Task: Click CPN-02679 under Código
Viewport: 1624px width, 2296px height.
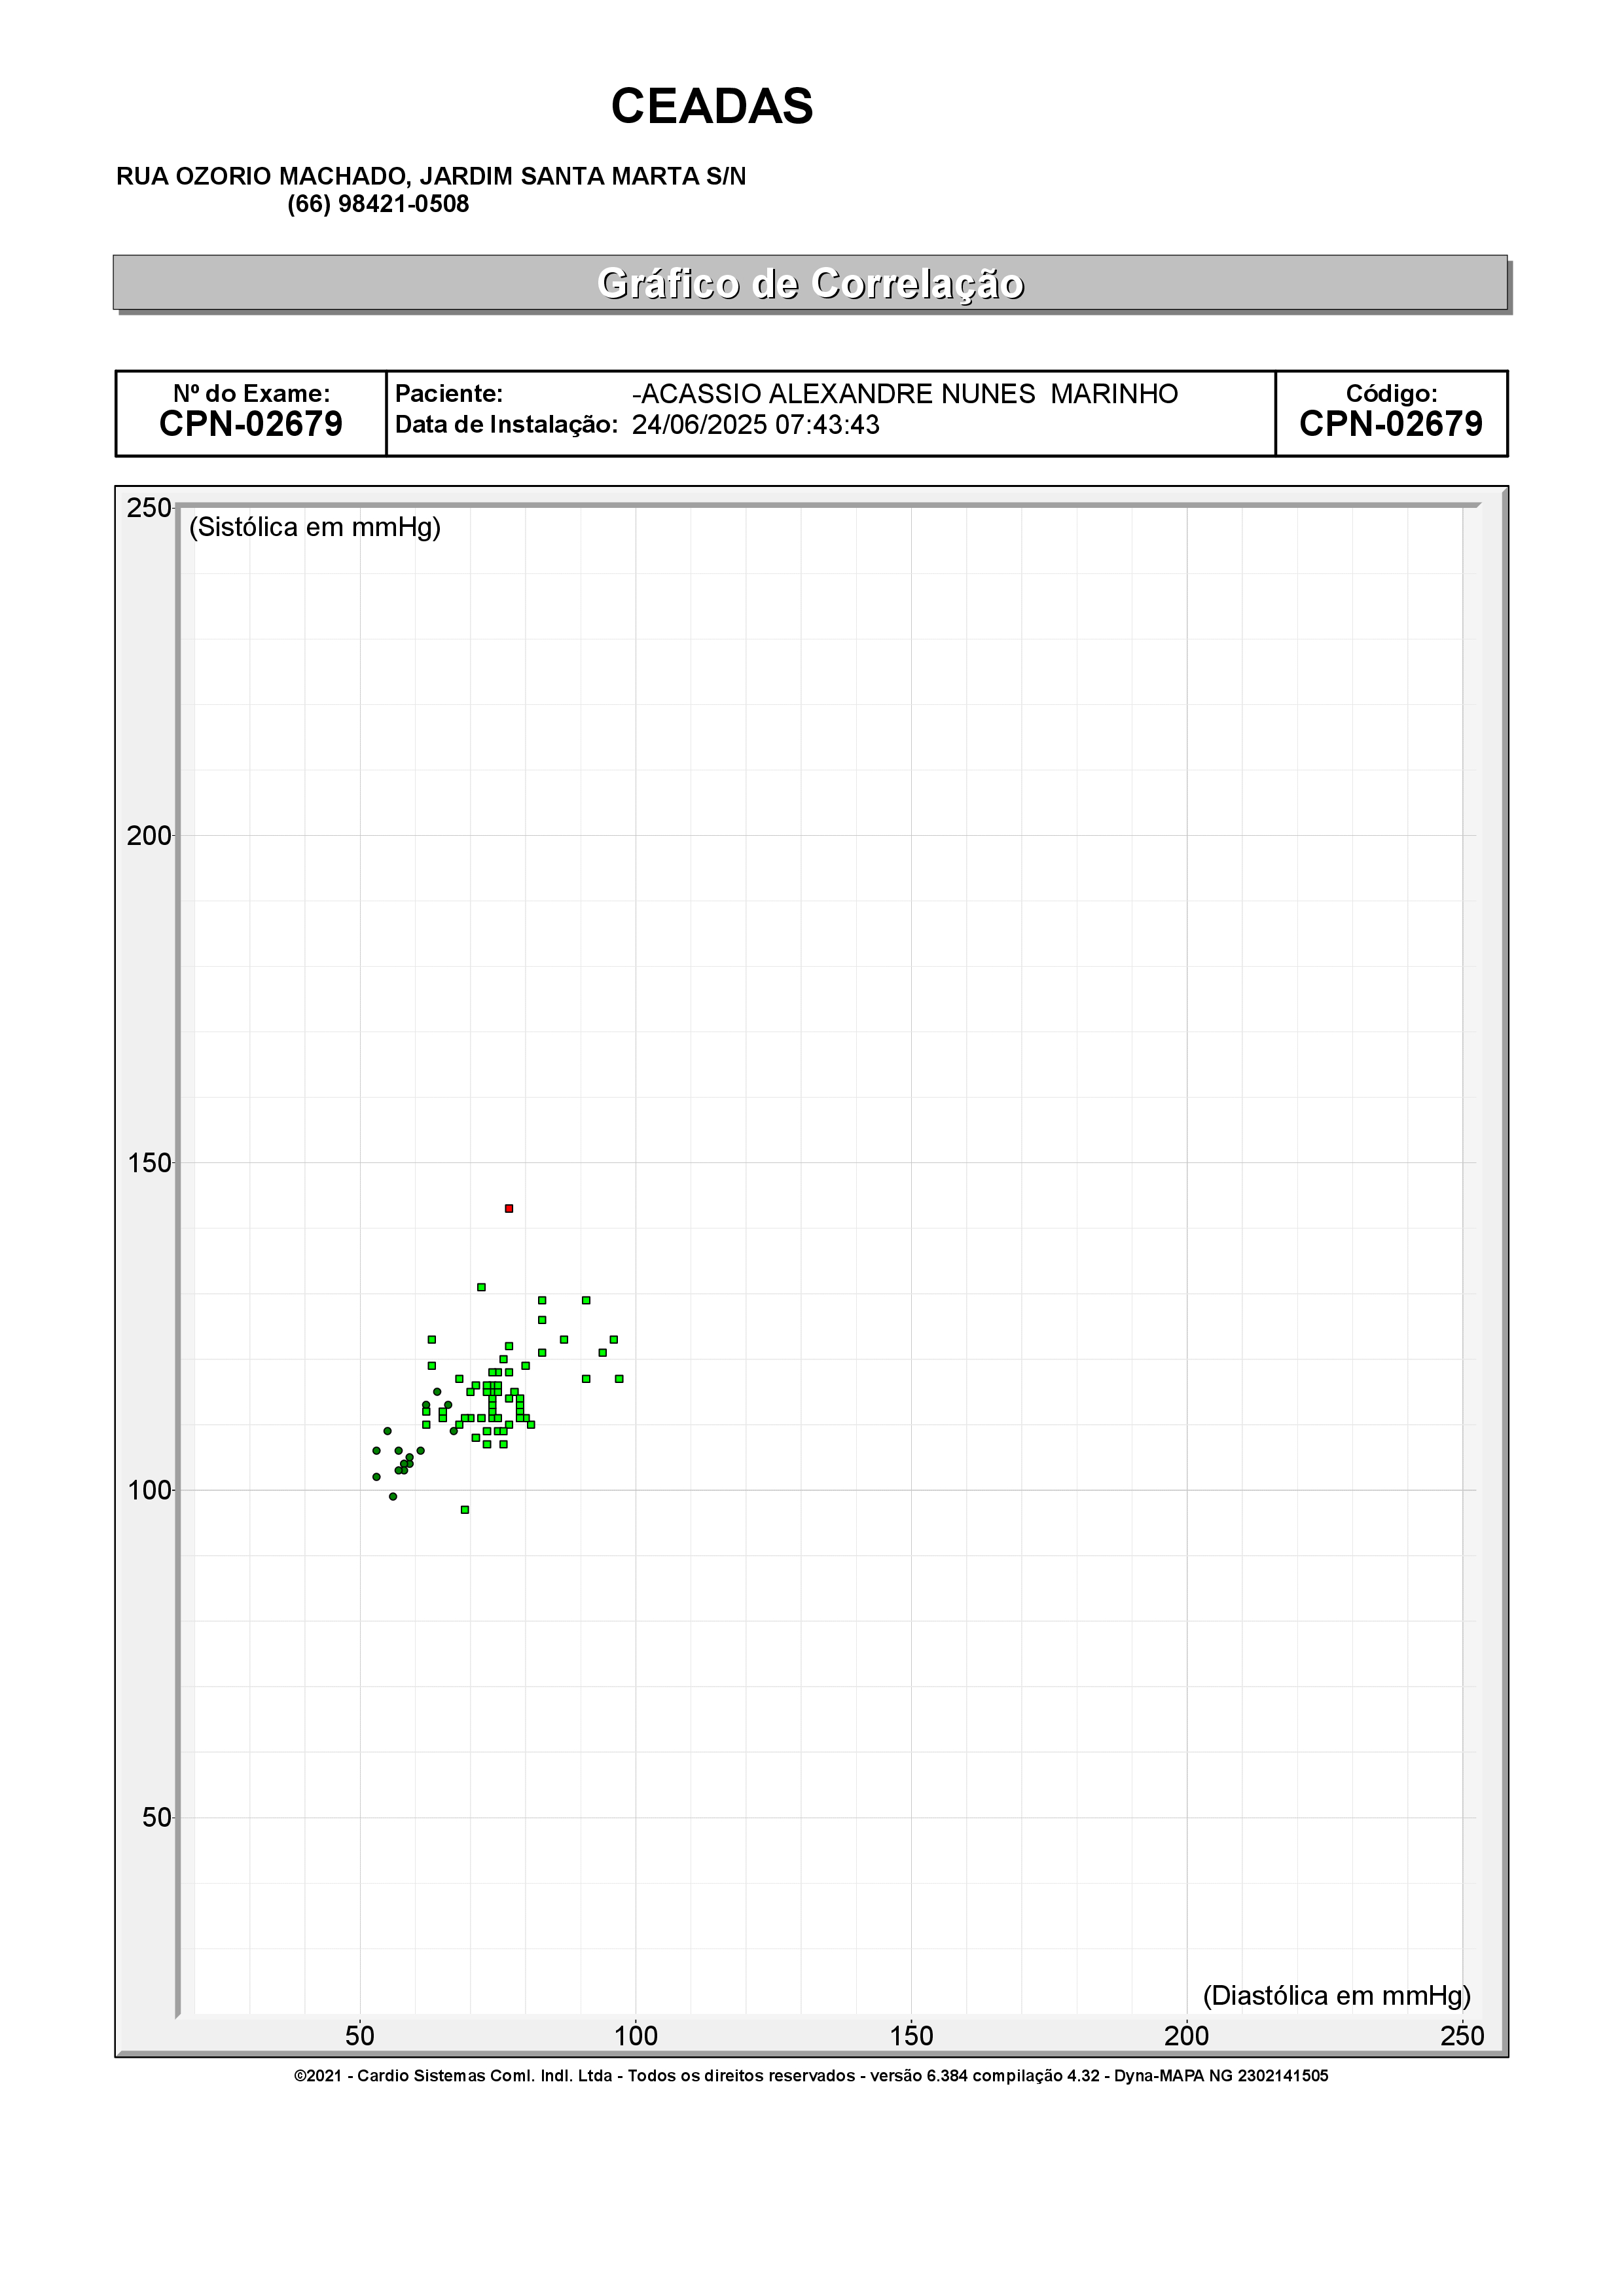Action: (x=1391, y=424)
